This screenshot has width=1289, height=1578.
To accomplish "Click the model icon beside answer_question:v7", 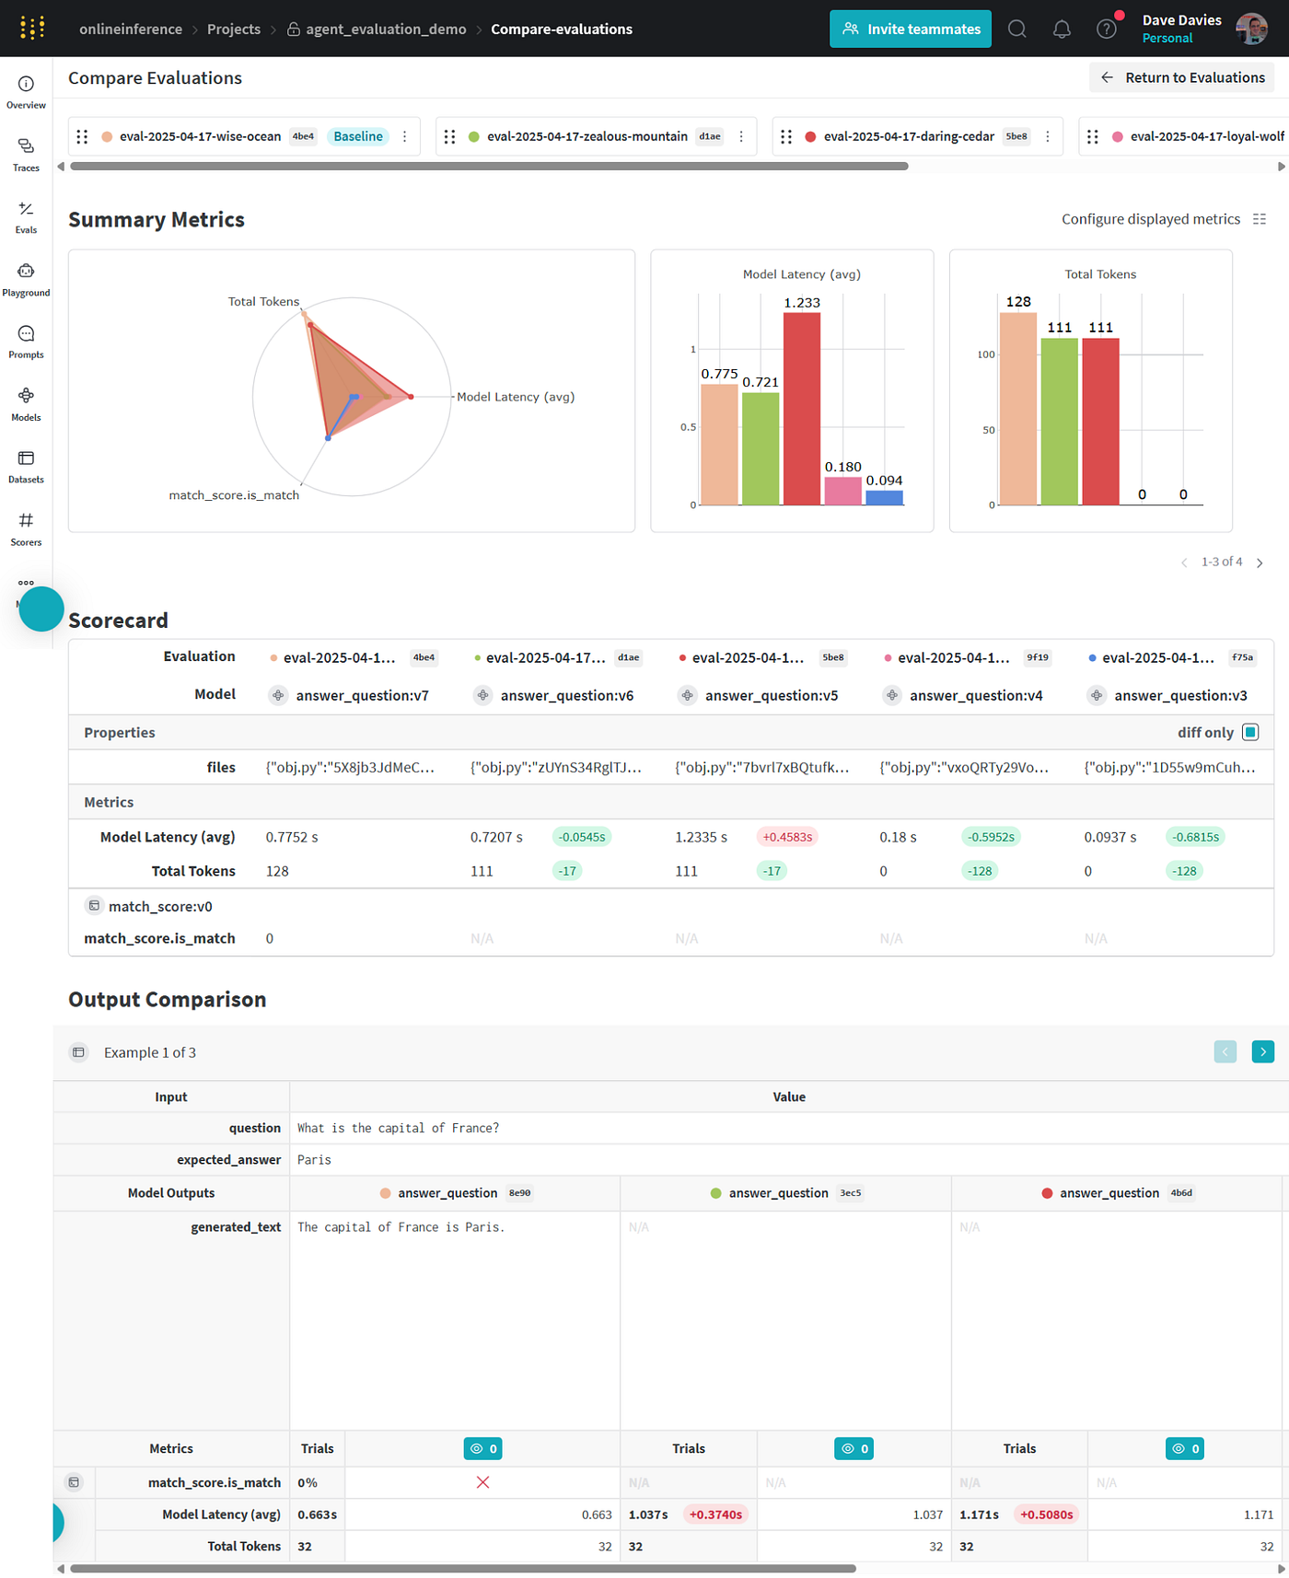I will click(x=278, y=695).
